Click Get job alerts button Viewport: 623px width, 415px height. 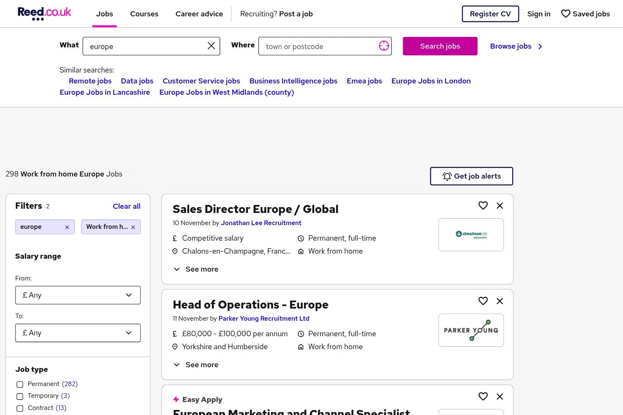pos(472,176)
